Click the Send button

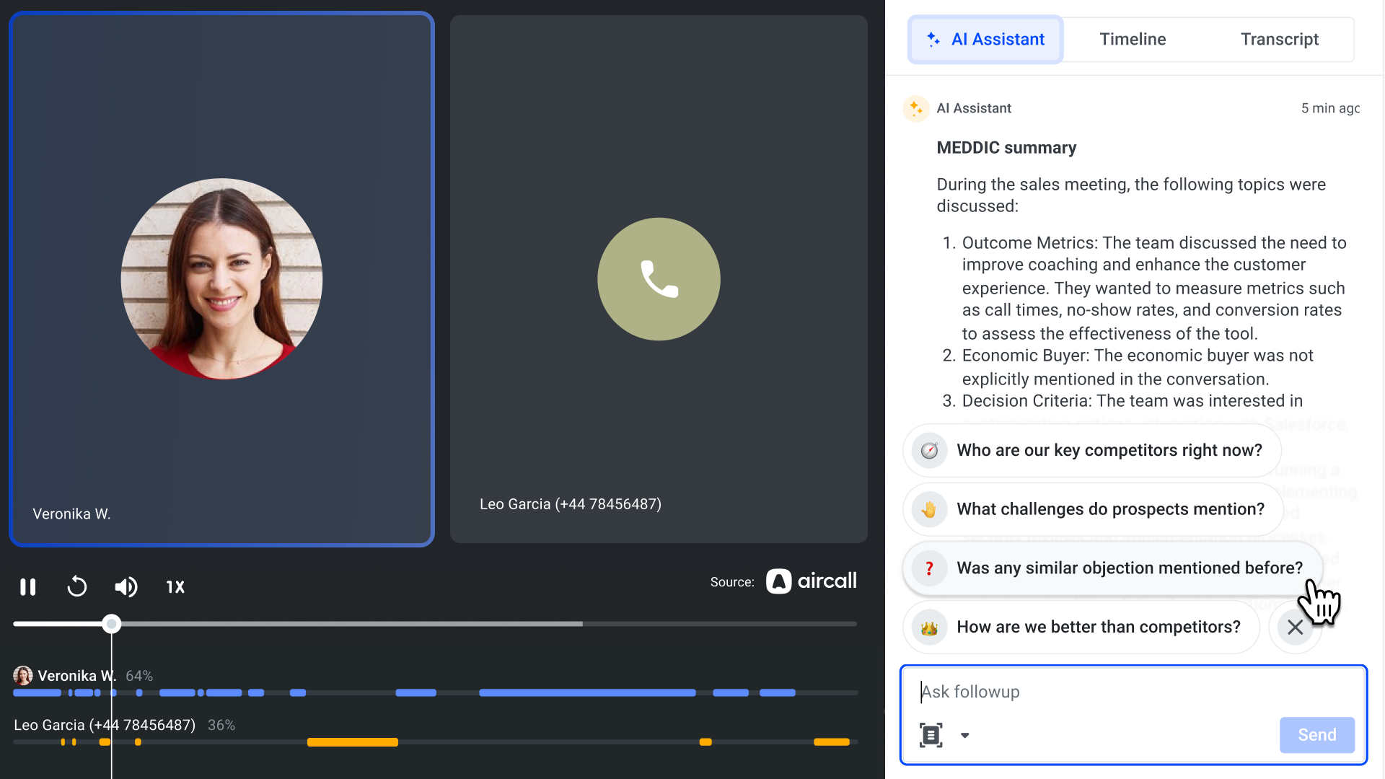[x=1316, y=734]
